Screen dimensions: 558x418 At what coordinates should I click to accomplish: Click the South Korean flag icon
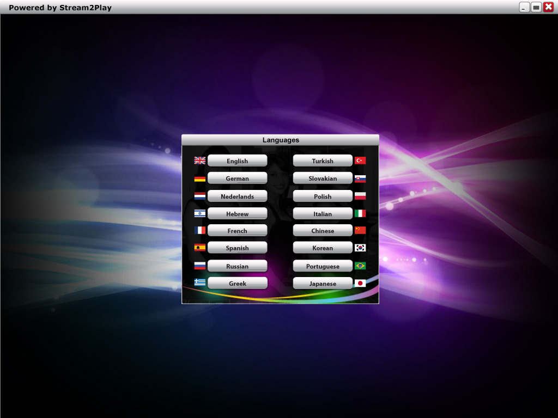pos(360,248)
